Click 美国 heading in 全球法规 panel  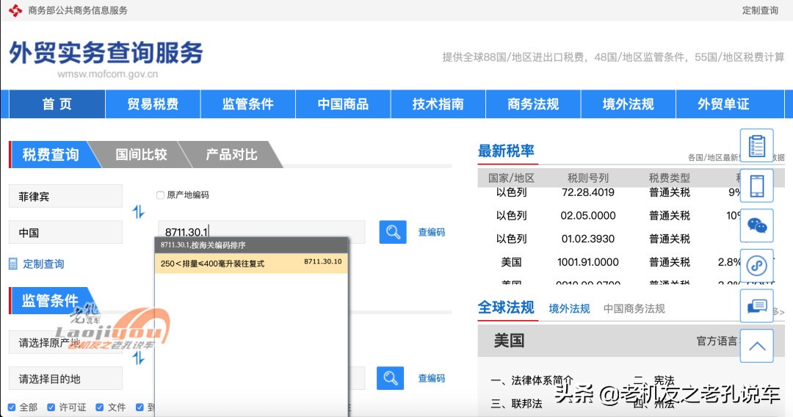pyautogui.click(x=510, y=341)
